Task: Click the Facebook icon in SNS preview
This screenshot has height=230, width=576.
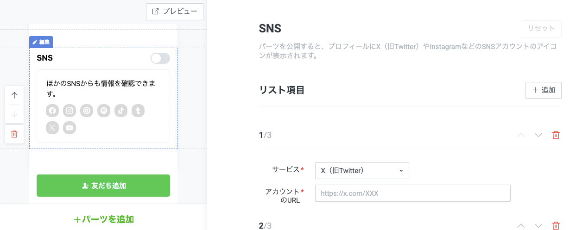Action: click(52, 111)
